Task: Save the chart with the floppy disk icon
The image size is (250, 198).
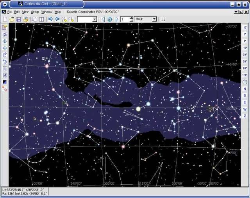Action: (x=19, y=20)
